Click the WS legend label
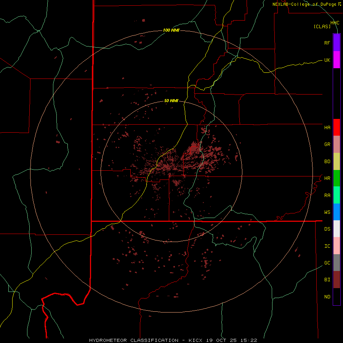This screenshot has width=343, height=343. coord(327,212)
